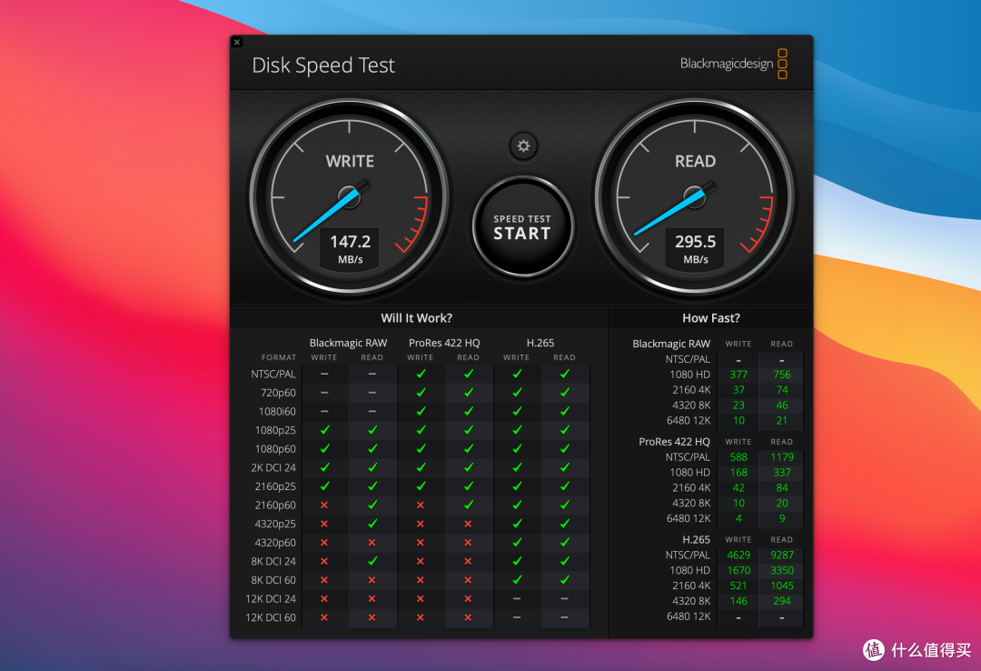981x671 pixels.
Task: Click the ProRes 422 HQ read cross for 4320p25
Action: 468,524
